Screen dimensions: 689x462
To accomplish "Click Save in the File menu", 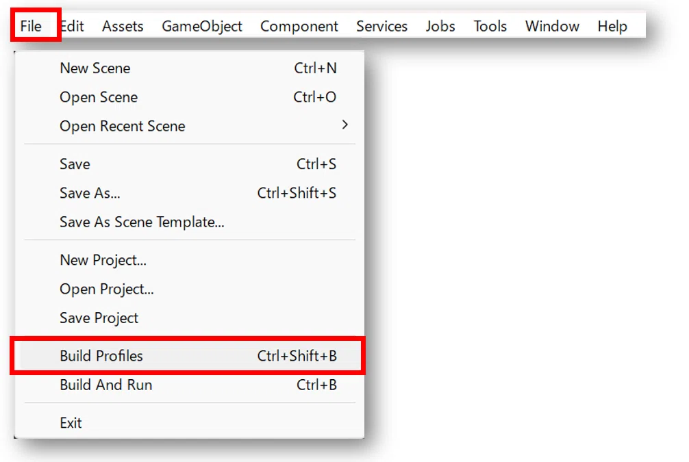I will tap(190, 164).
